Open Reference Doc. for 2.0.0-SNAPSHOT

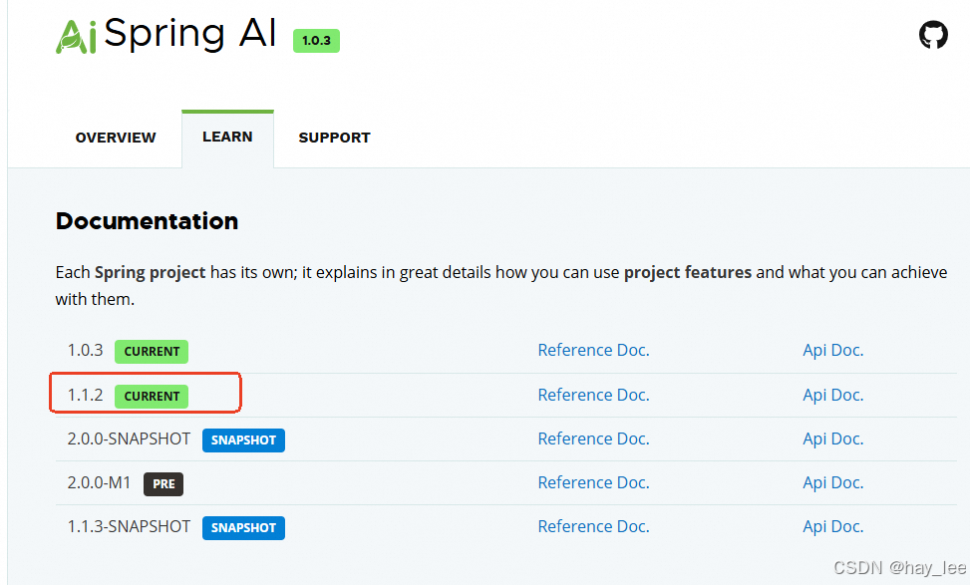(593, 439)
